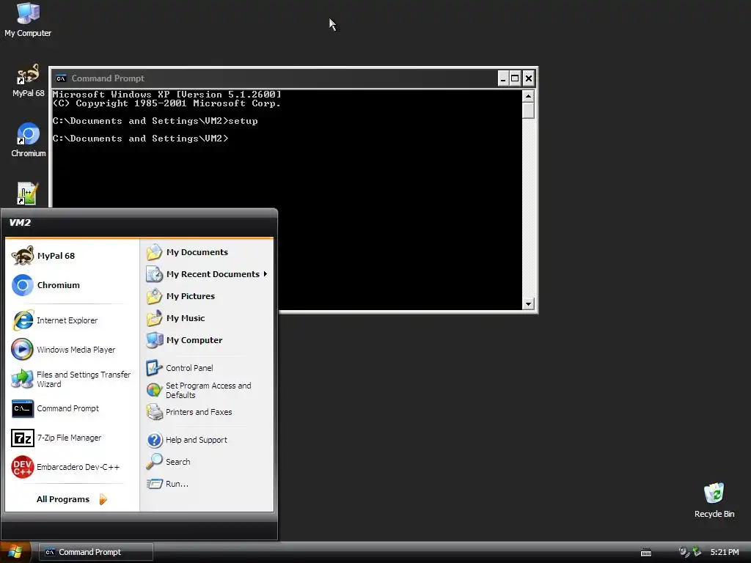751x563 pixels.
Task: Expand All Programs list
Action: point(72,499)
